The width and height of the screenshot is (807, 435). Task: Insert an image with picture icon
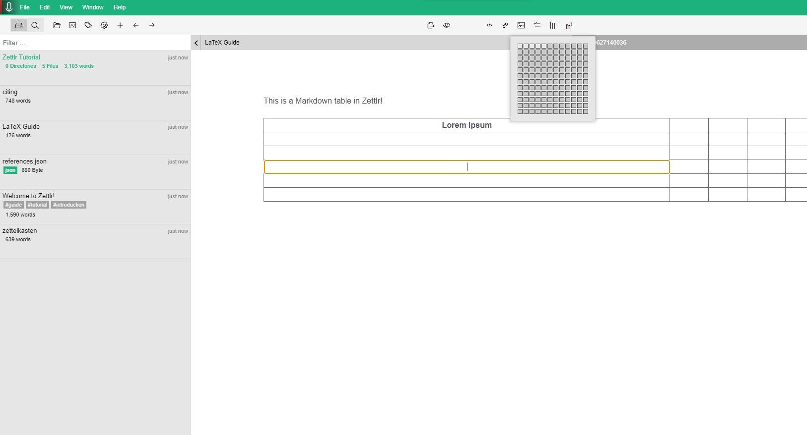click(x=521, y=25)
